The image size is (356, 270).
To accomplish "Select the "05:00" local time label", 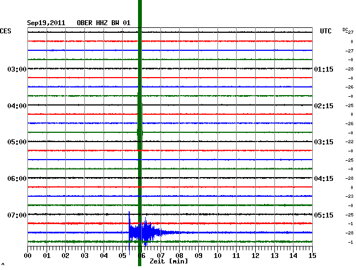I will click(x=17, y=142).
